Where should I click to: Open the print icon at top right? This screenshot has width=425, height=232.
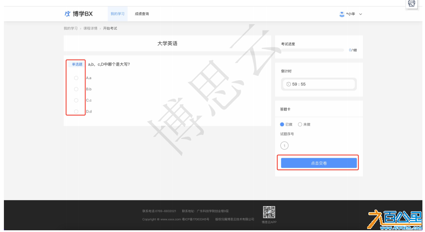(x=412, y=3)
